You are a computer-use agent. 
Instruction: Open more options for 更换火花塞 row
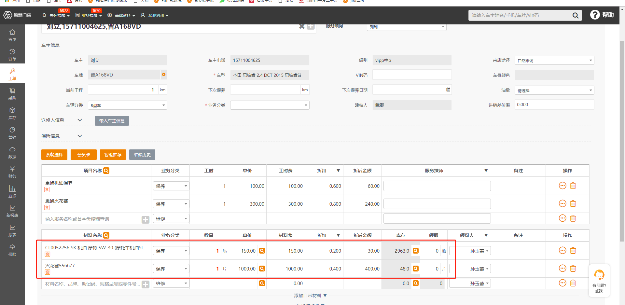click(562, 203)
